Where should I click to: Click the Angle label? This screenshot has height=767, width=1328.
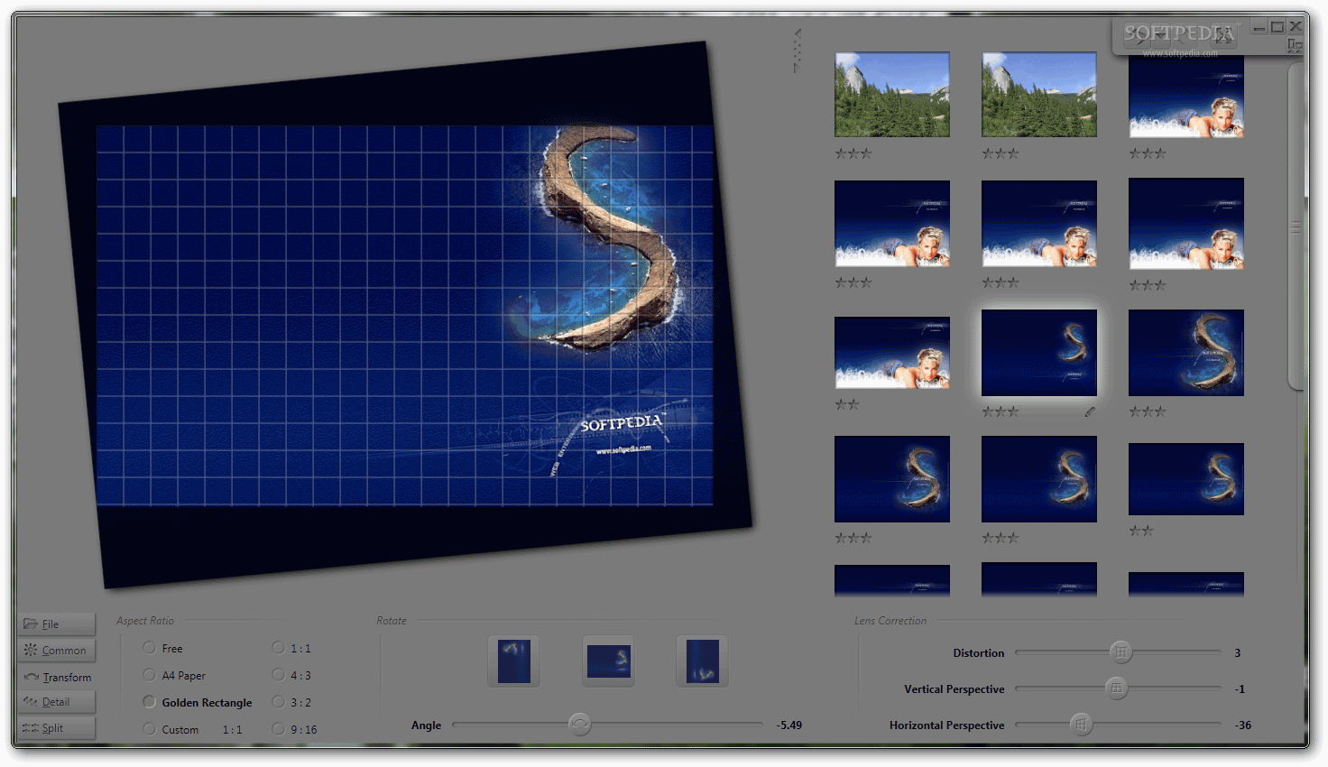[427, 725]
